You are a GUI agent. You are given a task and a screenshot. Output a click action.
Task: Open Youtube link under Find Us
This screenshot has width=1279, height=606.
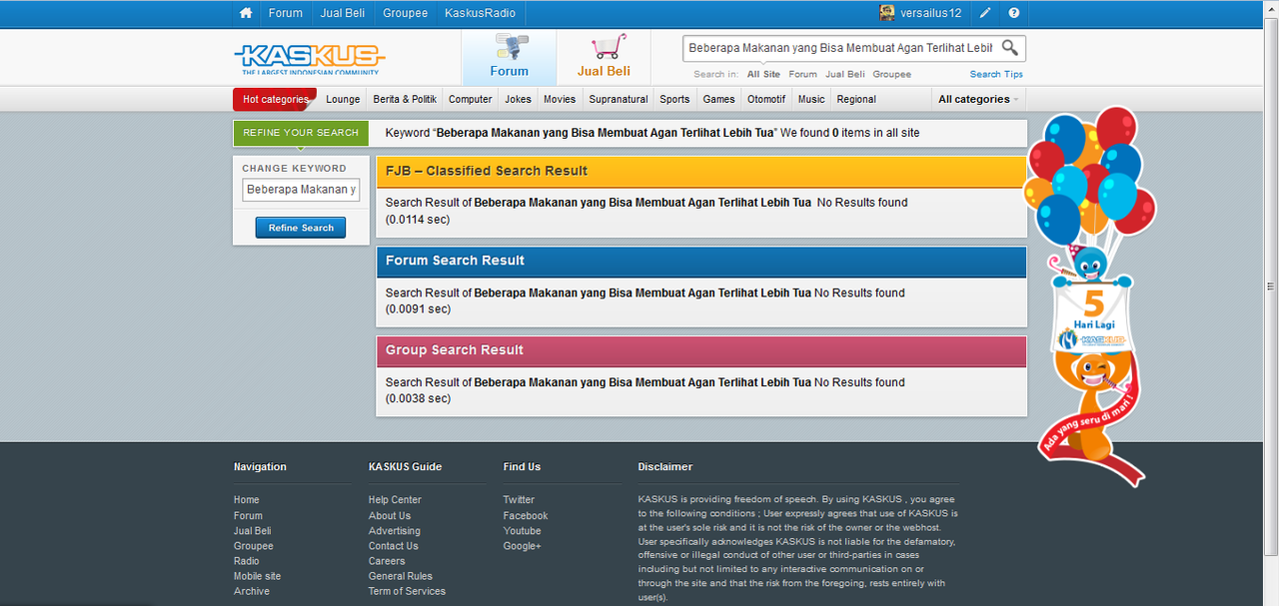tap(522, 531)
